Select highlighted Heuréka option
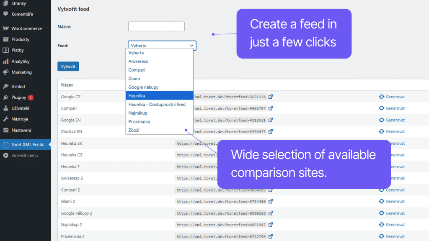This screenshot has width=429, height=241. (x=160, y=96)
